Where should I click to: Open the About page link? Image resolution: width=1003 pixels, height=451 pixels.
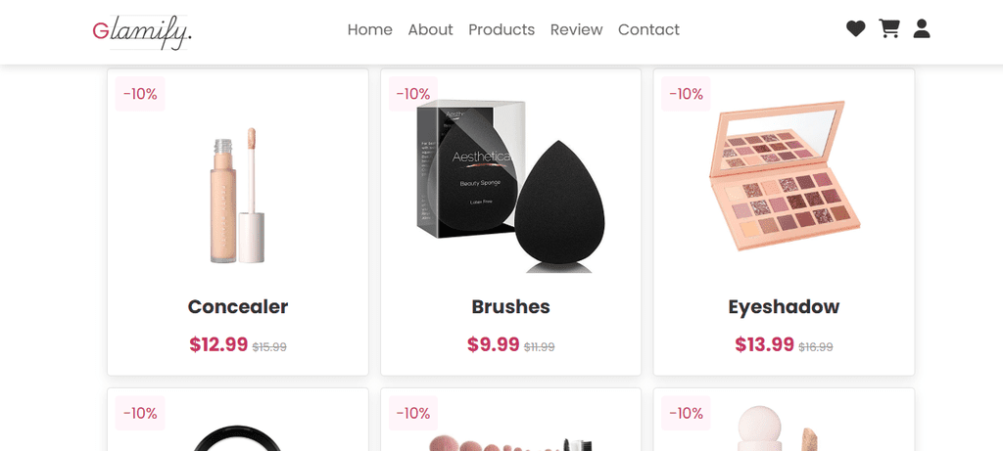coord(431,29)
